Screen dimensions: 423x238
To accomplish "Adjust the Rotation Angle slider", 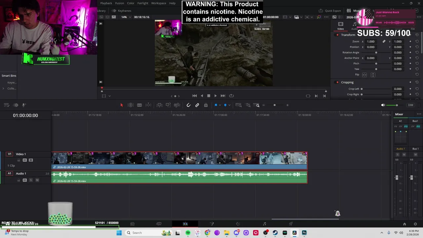I will (376, 53).
